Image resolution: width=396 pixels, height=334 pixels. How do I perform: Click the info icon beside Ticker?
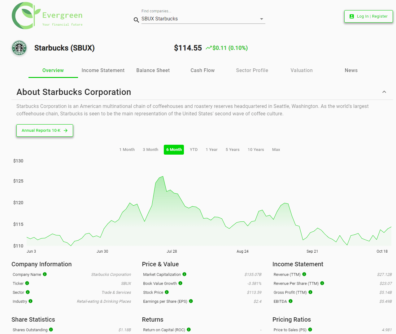pos(27,283)
